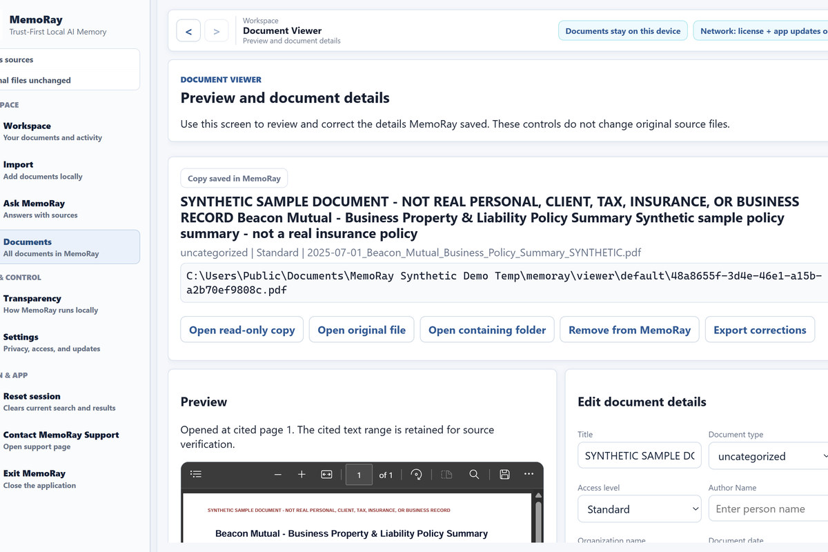Rotate the PDF preview page

416,474
